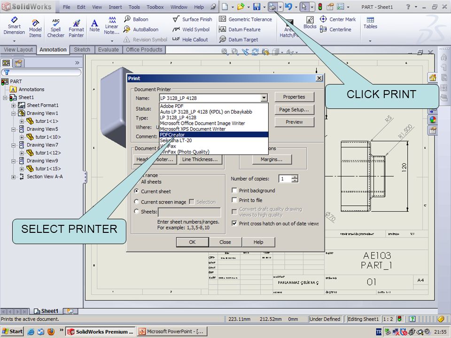Image resolution: width=451 pixels, height=338 pixels.
Task: Run the Spell Checker
Action: [55, 28]
